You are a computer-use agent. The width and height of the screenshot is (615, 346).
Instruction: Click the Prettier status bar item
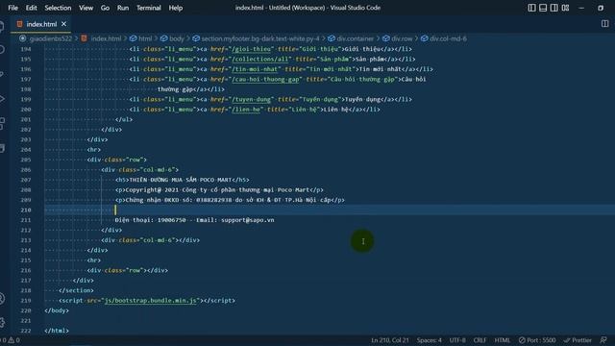tap(578, 340)
